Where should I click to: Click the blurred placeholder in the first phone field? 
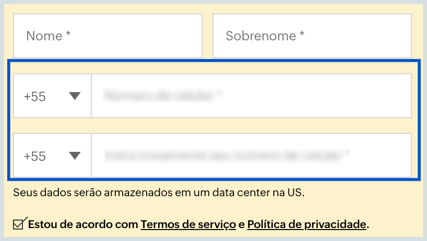click(x=163, y=95)
